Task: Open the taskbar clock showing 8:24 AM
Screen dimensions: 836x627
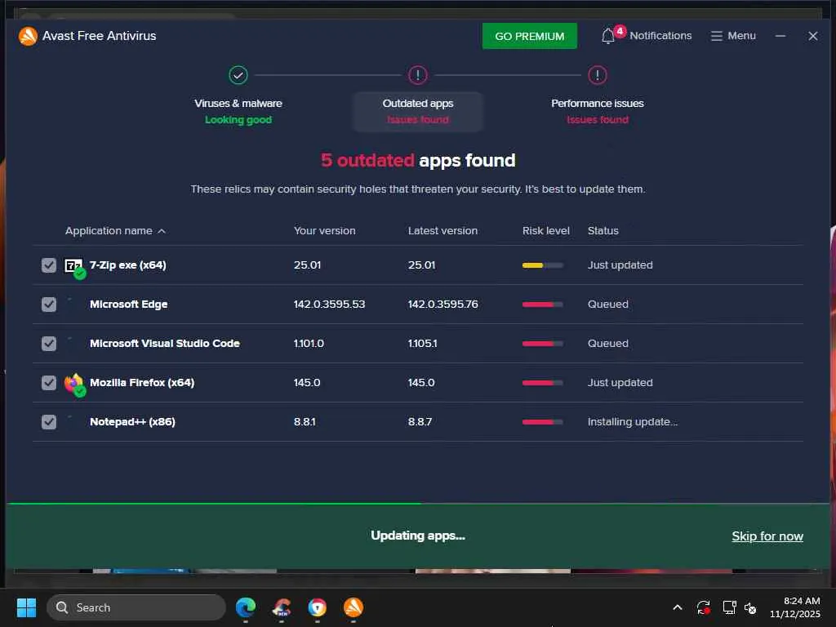Action: pyautogui.click(x=795, y=607)
